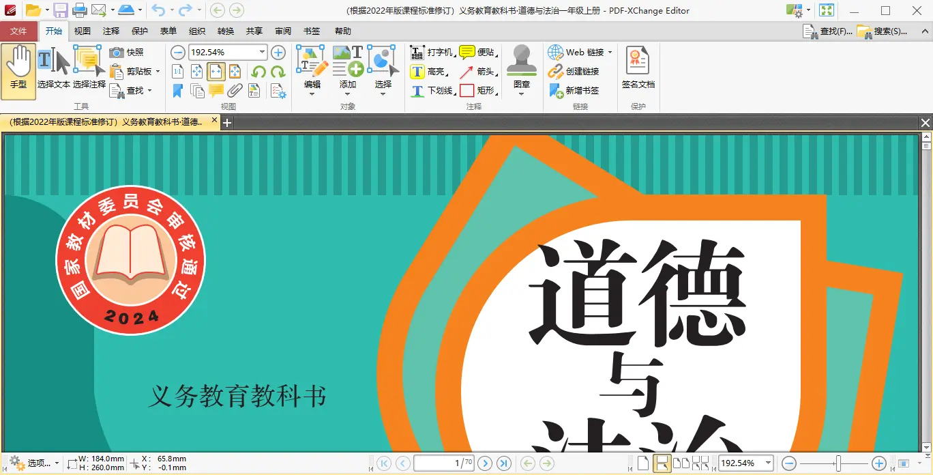Open the 文件 (File) menu
The height and width of the screenshot is (475, 933).
coord(19,31)
